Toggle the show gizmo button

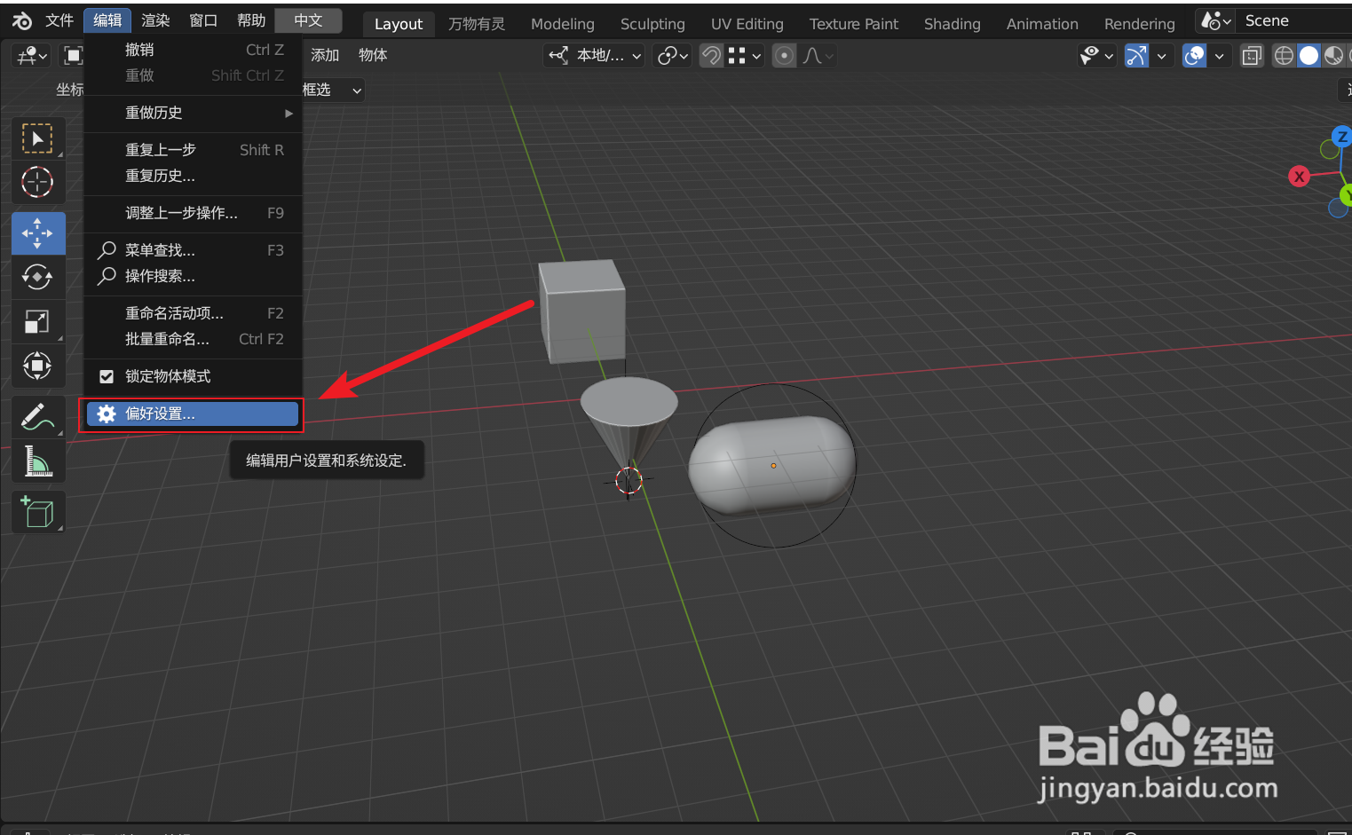(1137, 56)
